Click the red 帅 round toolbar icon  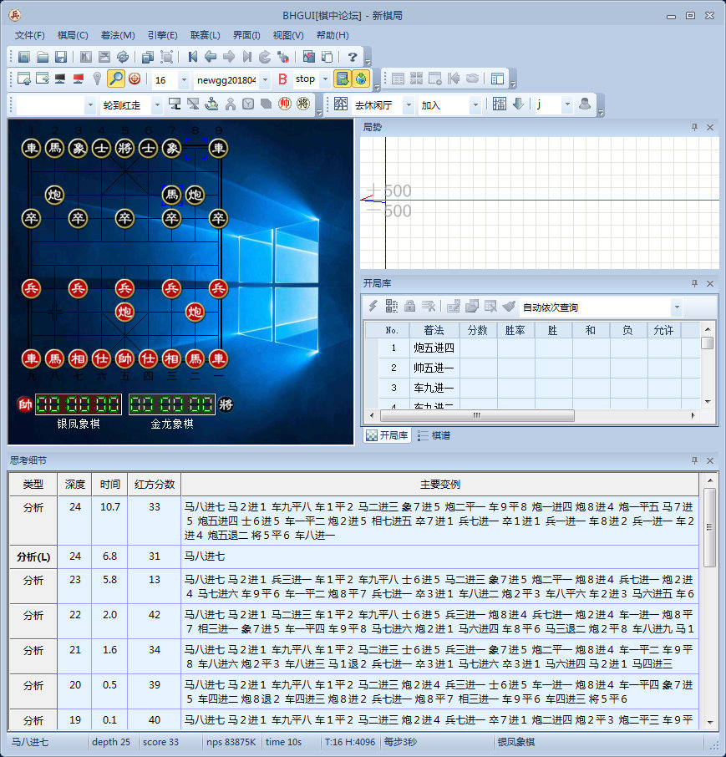285,104
